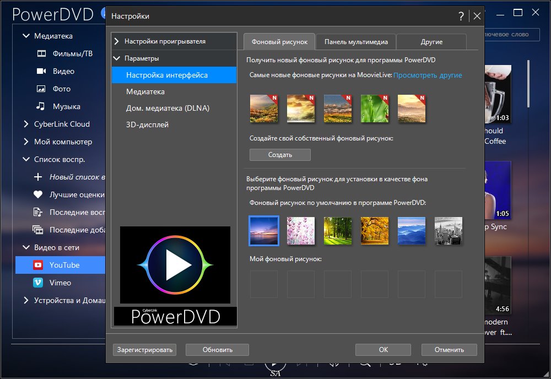Select the default sea sunset wallpaper
551x379 pixels.
(x=264, y=231)
